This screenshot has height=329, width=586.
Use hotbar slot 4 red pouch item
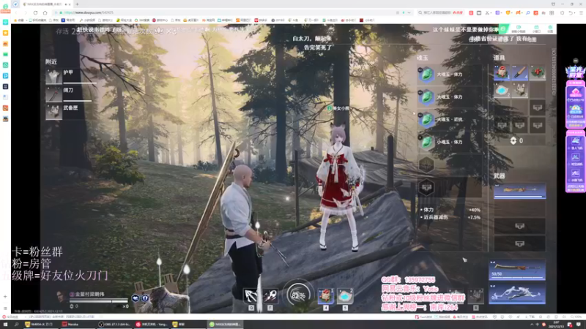[x=325, y=296]
